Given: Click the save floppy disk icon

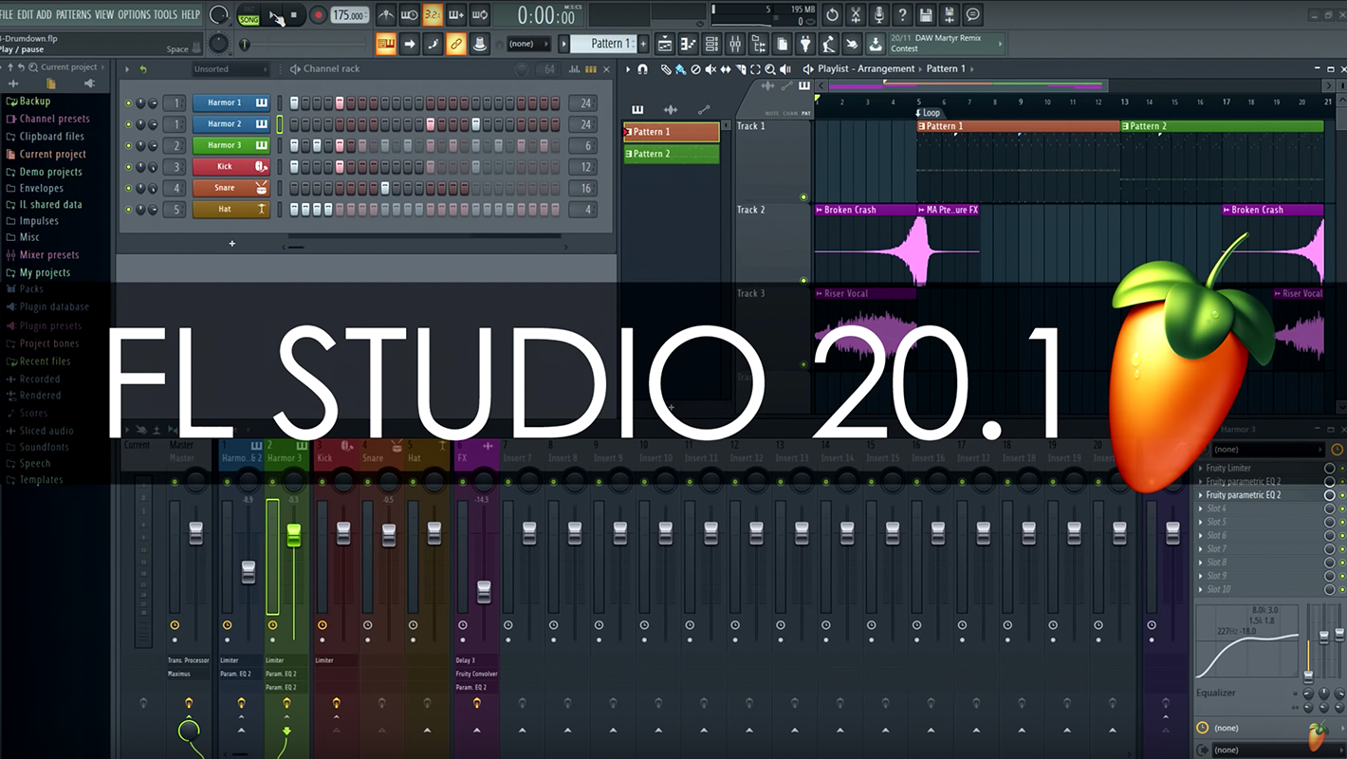Looking at the screenshot, I should pyautogui.click(x=926, y=15).
